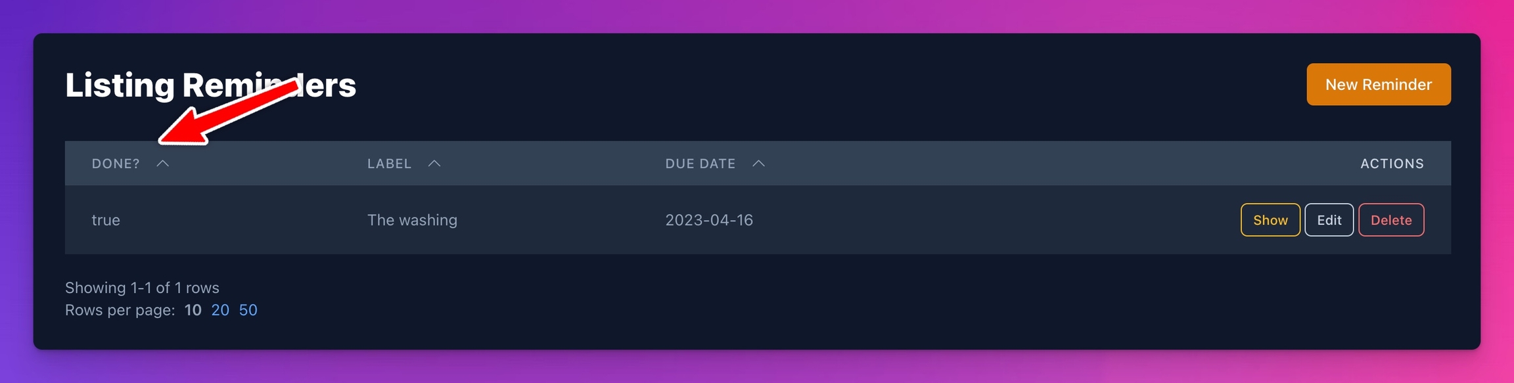
Task: Select "The washing" reminder label
Action: point(412,220)
